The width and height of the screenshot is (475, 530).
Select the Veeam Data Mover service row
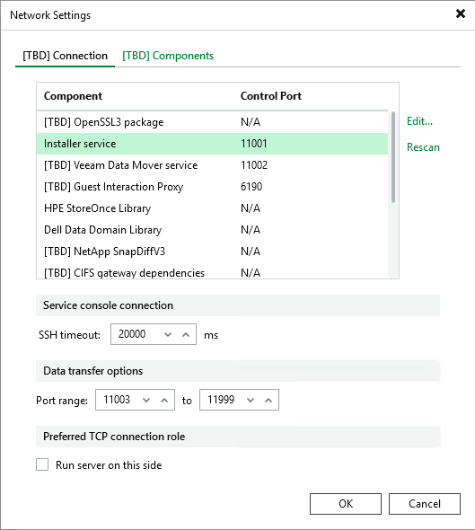pyautogui.click(x=212, y=165)
